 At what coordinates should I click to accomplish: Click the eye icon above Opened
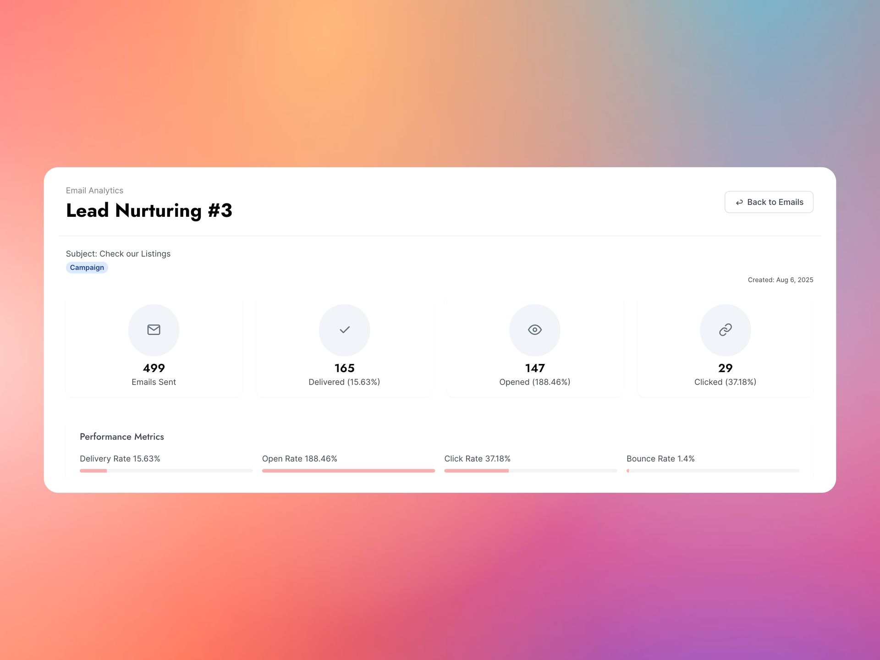(535, 330)
